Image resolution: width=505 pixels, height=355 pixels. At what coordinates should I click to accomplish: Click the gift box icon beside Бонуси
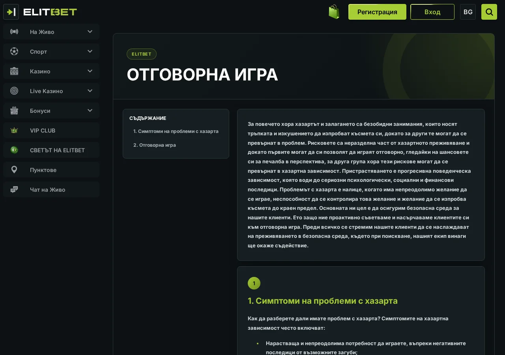point(14,110)
